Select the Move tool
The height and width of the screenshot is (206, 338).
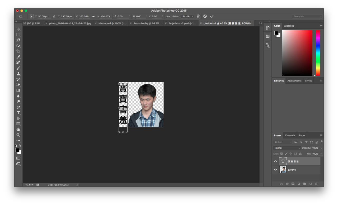pyautogui.click(x=18, y=29)
